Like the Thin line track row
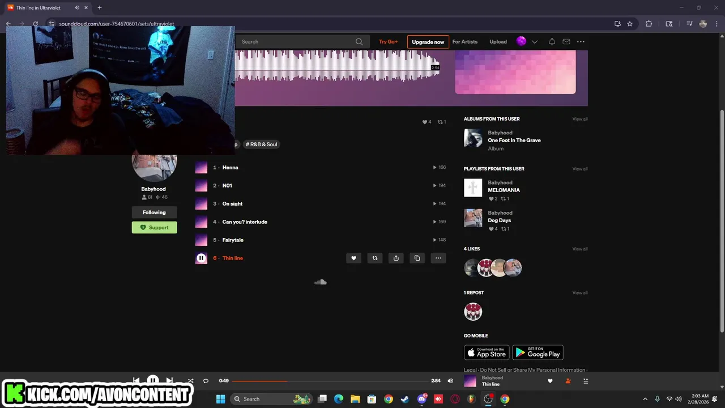This screenshot has height=408, width=725. point(353,258)
